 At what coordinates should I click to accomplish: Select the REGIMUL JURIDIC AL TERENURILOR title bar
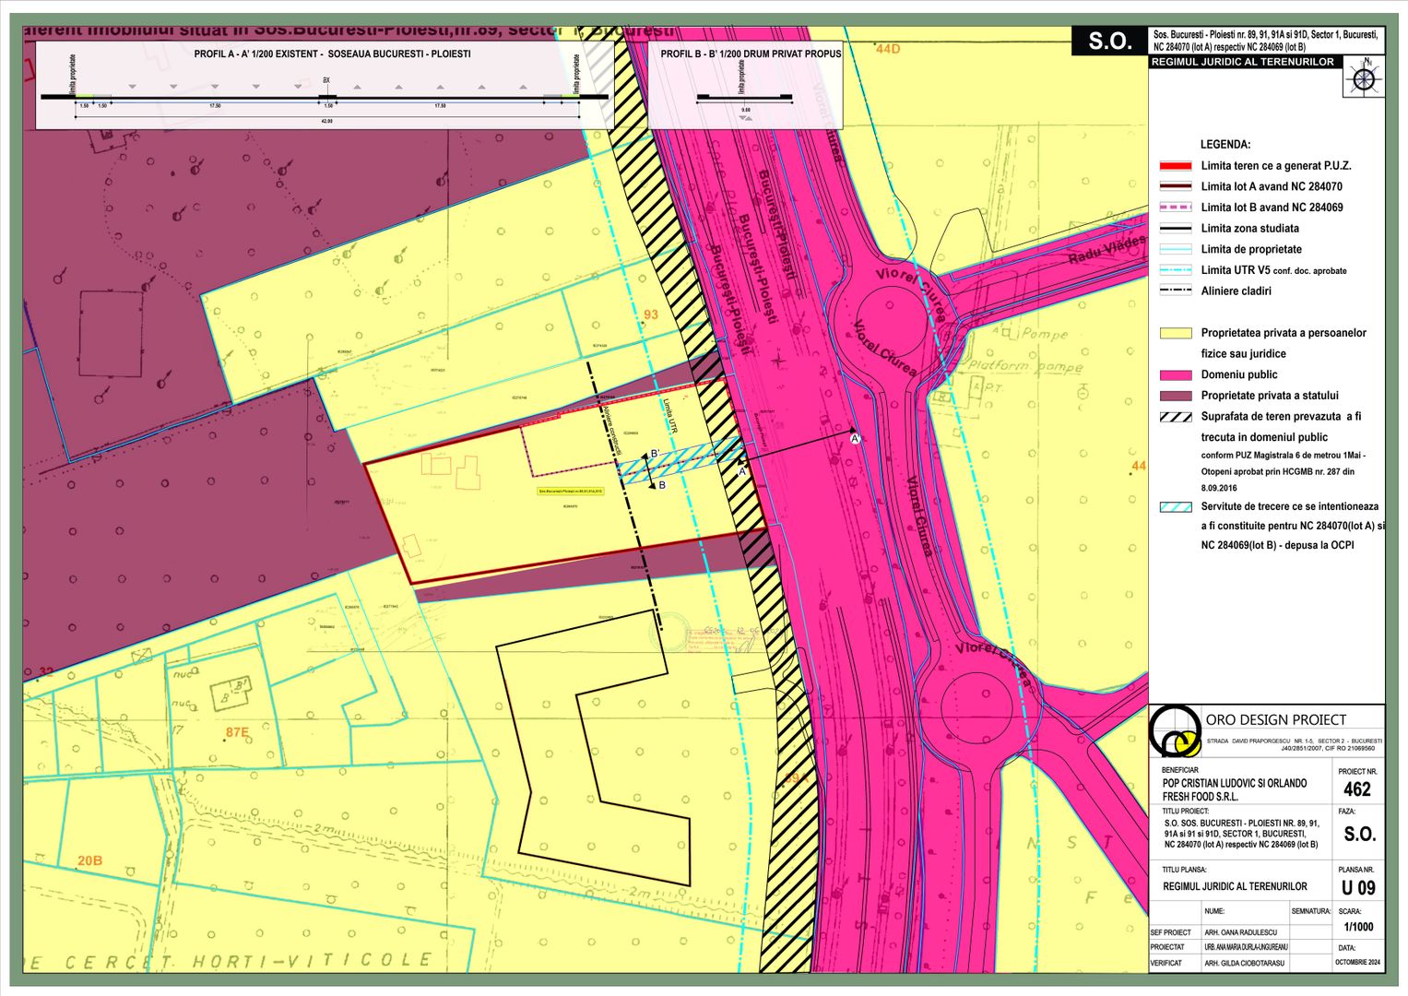tap(1244, 63)
